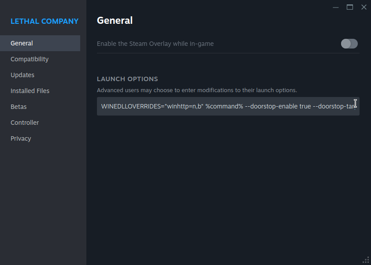Enable the Steam Overlay toggle switch
Image resolution: width=371 pixels, height=265 pixels.
tap(349, 44)
